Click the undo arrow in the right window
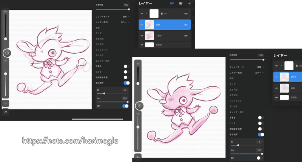This screenshot has width=302, height=162. 138,157
